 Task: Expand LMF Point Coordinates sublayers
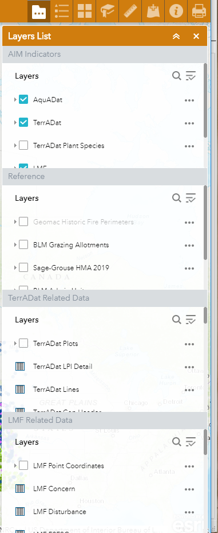[15, 465]
